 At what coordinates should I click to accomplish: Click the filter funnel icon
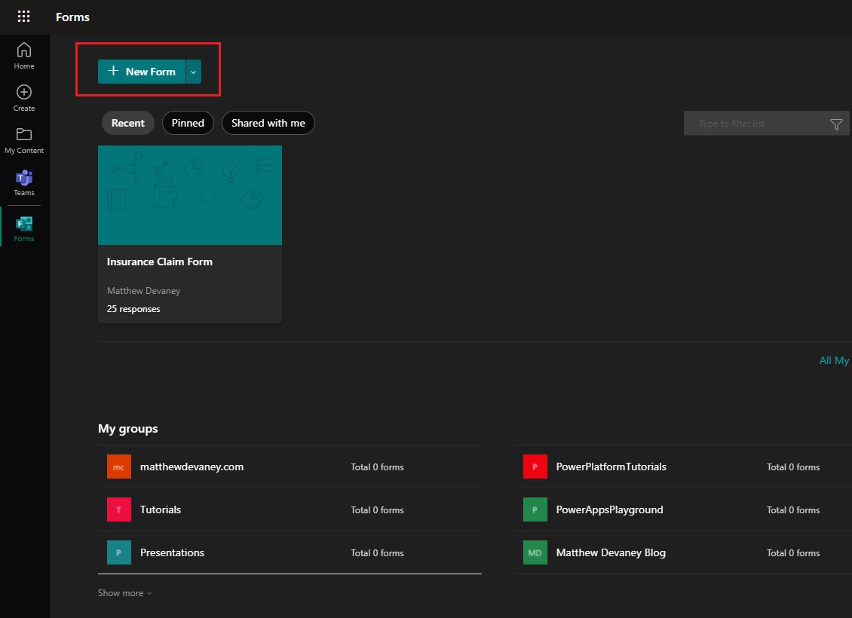[x=835, y=123]
